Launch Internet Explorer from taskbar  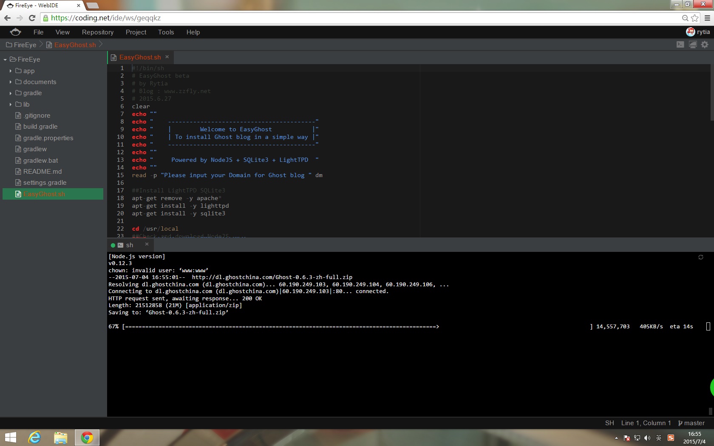[x=34, y=438]
